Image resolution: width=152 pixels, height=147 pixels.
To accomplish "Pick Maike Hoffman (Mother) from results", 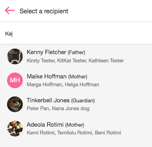I will coord(76,80).
